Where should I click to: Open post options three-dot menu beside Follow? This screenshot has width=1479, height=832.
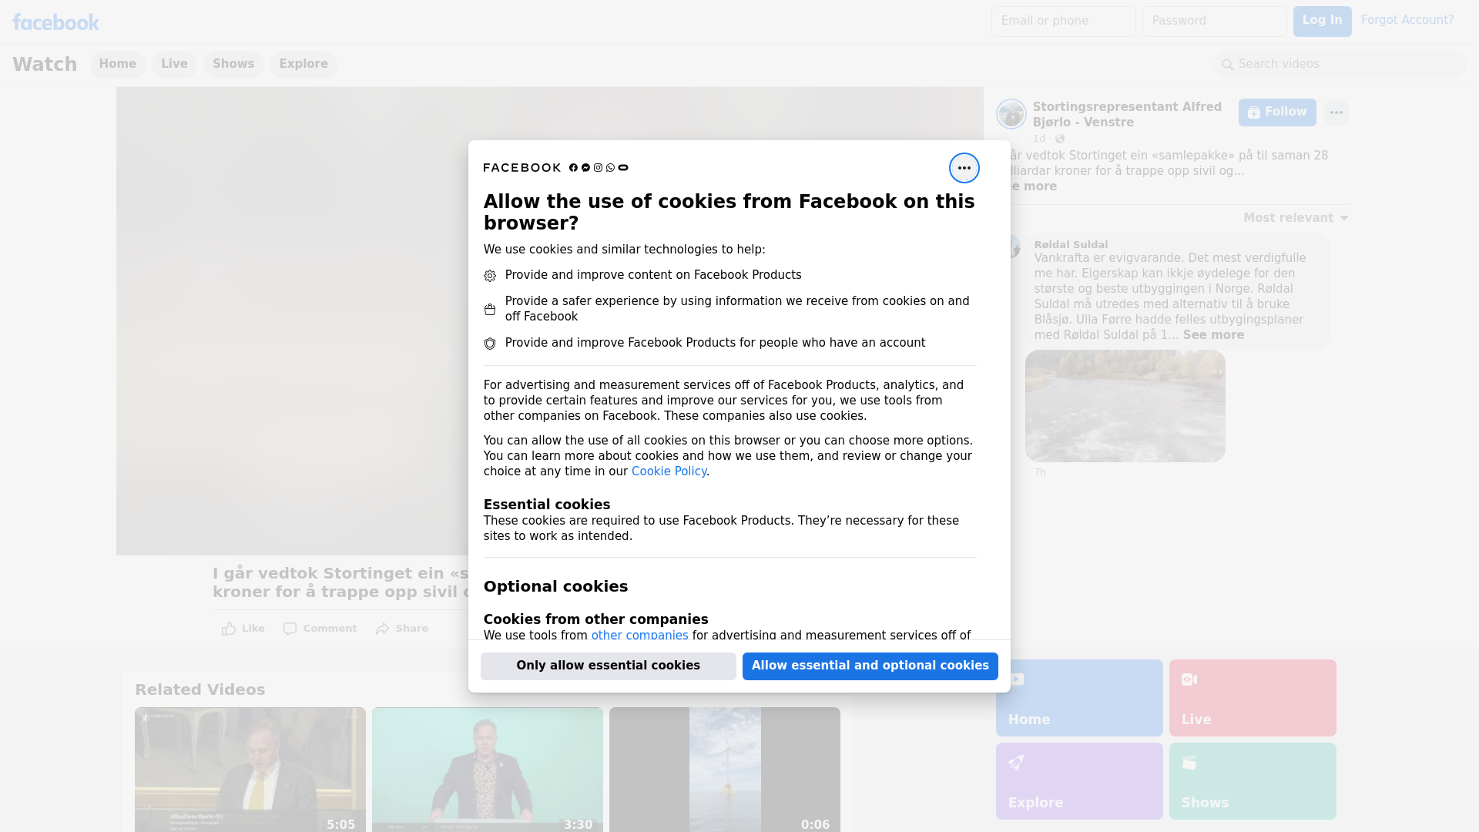coord(1336,112)
